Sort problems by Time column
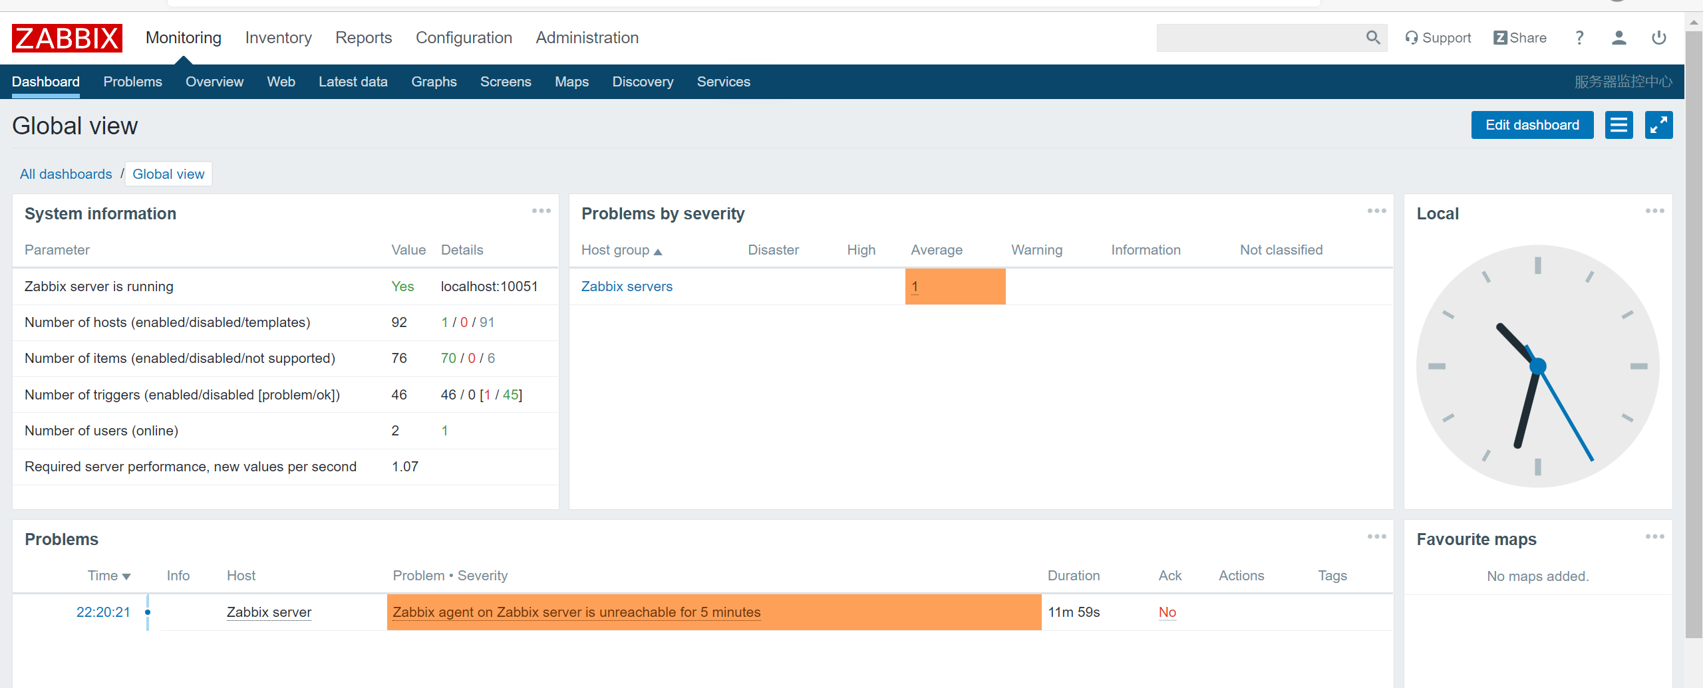The image size is (1703, 688). tap(109, 576)
